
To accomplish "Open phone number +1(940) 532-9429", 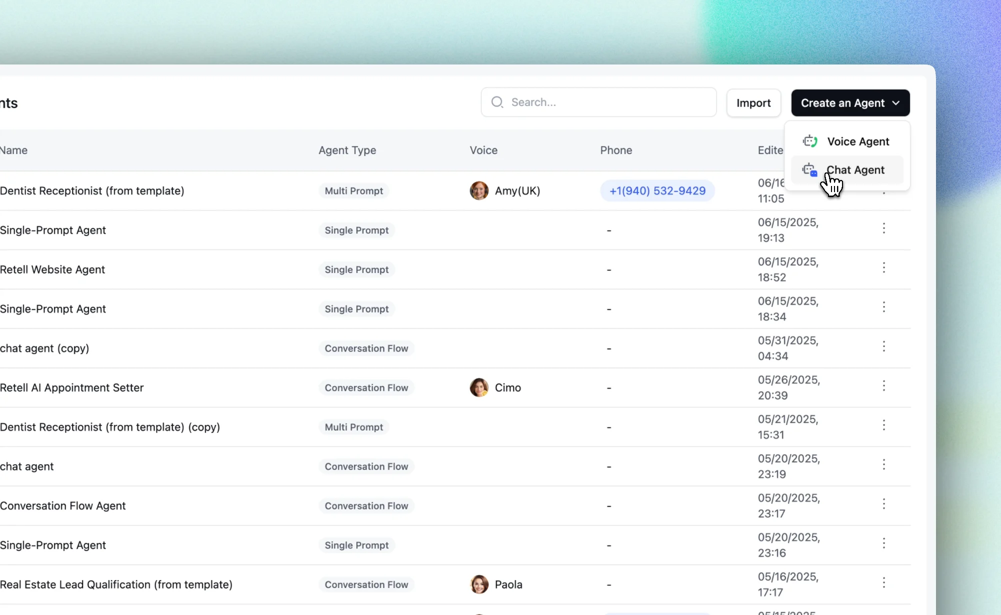I will 657,190.
